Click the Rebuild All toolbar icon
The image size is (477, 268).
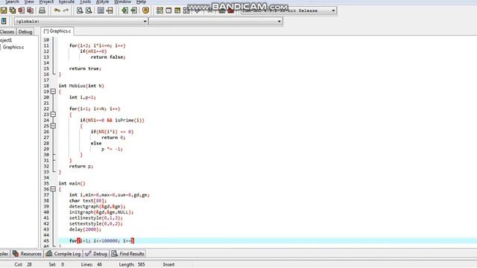click(x=186, y=10)
